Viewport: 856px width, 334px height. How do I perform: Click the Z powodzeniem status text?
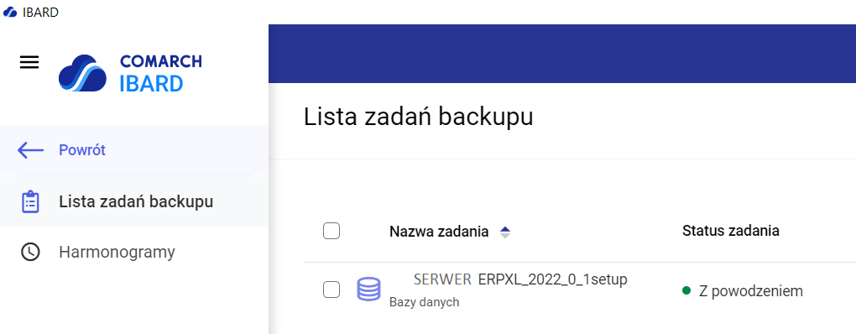tap(750, 291)
